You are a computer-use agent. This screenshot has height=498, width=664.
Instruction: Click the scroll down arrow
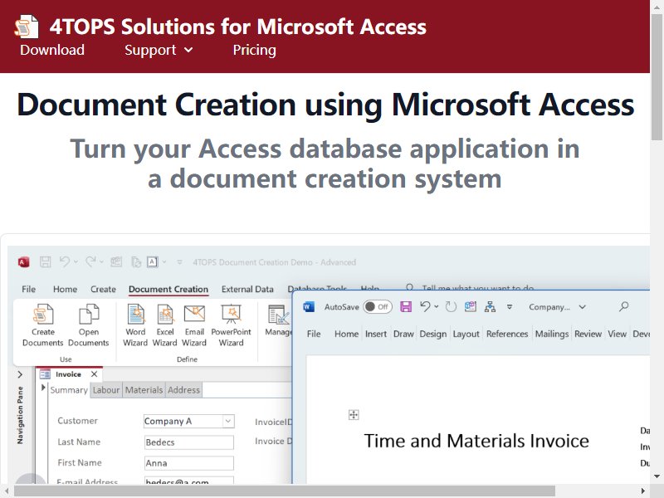click(657, 476)
